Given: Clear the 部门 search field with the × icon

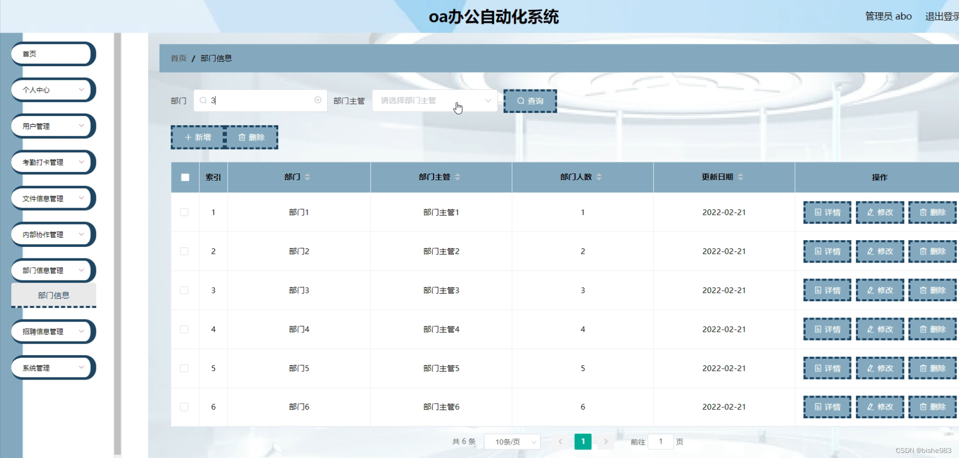Looking at the screenshot, I should [x=318, y=100].
